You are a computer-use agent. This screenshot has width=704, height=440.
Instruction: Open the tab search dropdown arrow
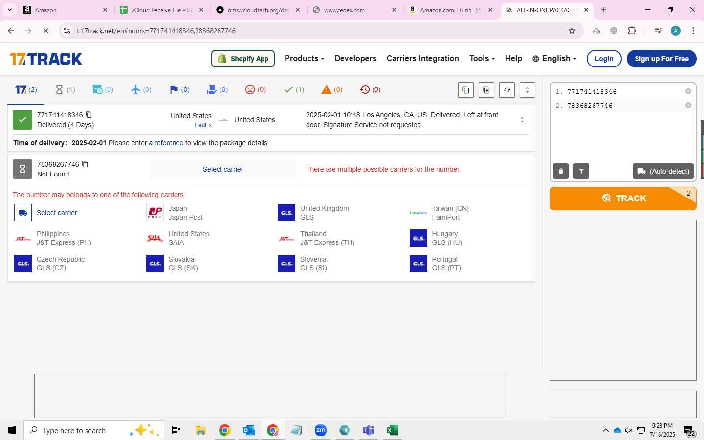(9, 10)
